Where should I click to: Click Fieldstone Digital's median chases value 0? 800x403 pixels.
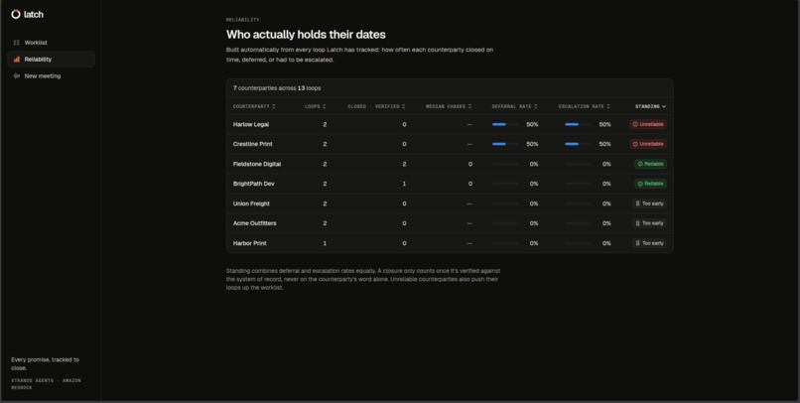point(469,164)
